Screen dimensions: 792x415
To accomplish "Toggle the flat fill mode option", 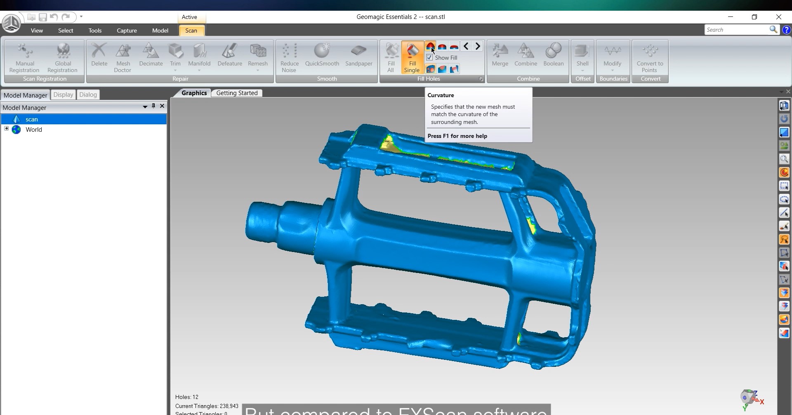I will [x=454, y=47].
